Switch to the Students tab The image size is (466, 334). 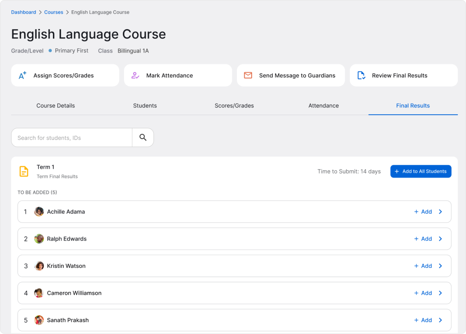(x=145, y=106)
